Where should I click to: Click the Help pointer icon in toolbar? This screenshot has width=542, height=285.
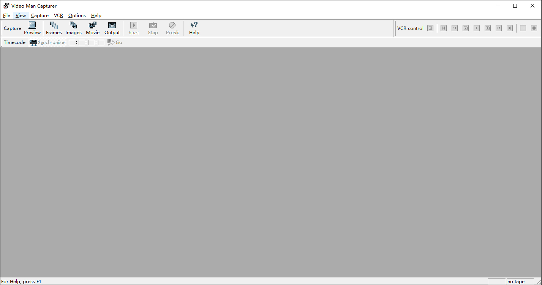click(x=194, y=25)
